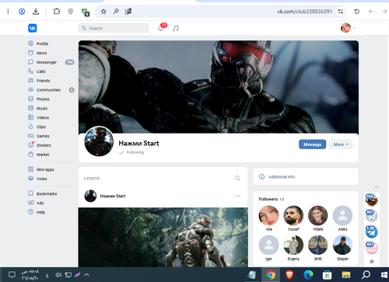Open News in the sidebar
The image size is (389, 282).
pos(41,53)
